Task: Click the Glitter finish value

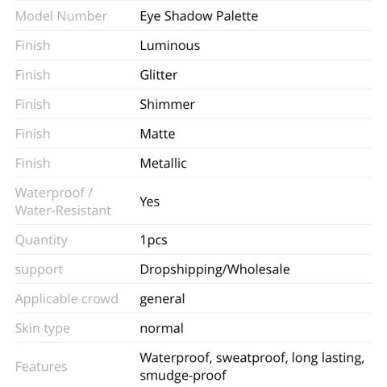Action: [x=159, y=75]
